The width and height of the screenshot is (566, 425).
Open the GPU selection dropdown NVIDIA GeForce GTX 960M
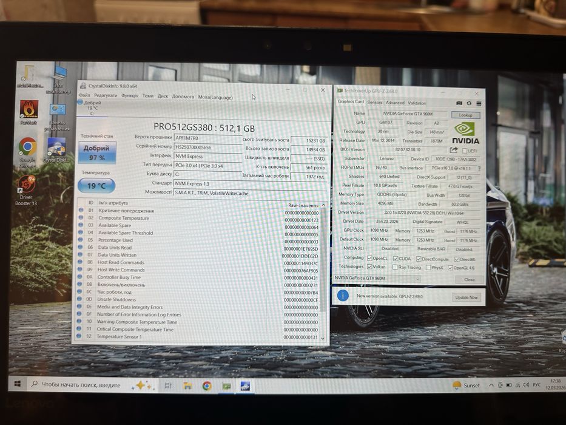tap(377, 278)
